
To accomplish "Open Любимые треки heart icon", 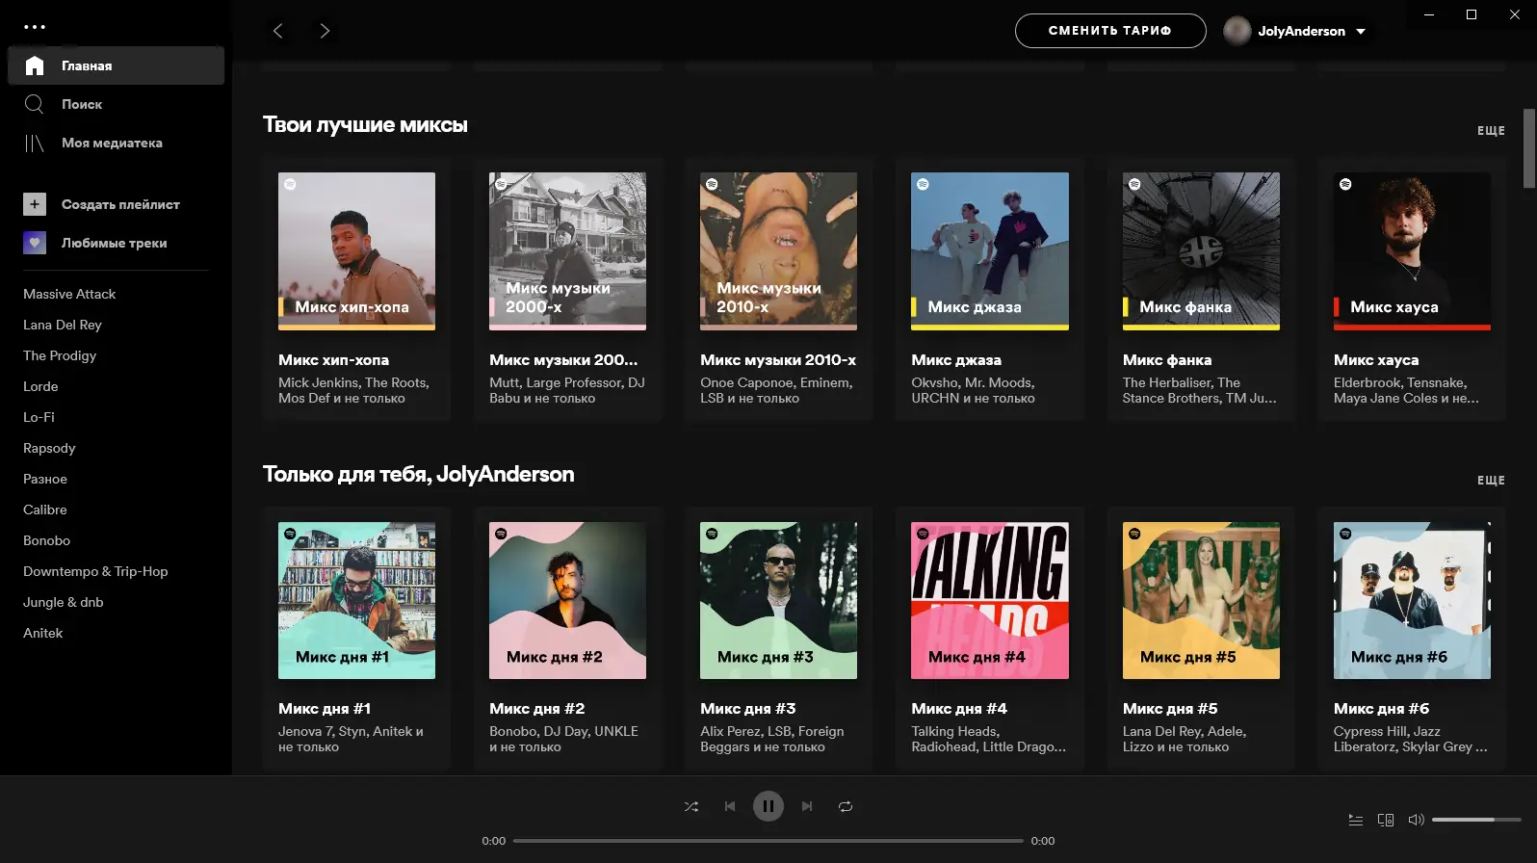I will tap(35, 243).
